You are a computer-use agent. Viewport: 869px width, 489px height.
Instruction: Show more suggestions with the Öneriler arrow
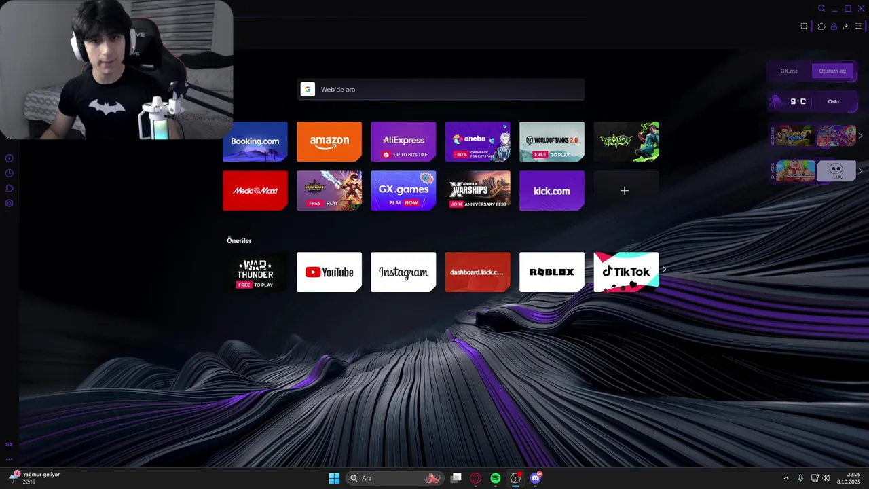pyautogui.click(x=664, y=269)
